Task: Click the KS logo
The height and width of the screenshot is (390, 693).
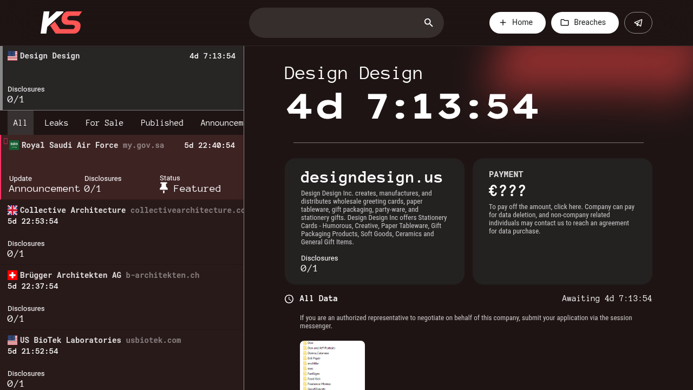Action: pyautogui.click(x=61, y=23)
